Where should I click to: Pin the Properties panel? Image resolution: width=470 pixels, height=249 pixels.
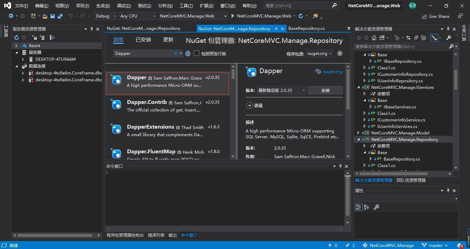tap(448, 190)
